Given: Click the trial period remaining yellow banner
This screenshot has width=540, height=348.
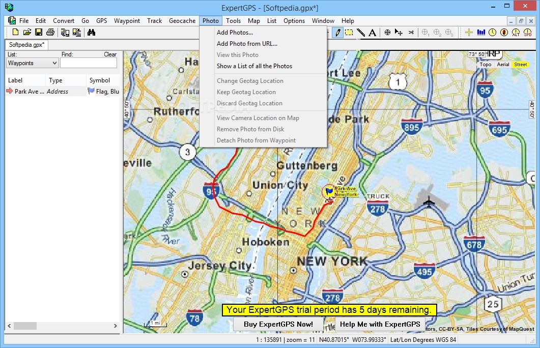Looking at the screenshot, I should pos(329,310).
